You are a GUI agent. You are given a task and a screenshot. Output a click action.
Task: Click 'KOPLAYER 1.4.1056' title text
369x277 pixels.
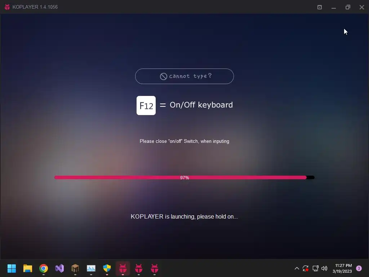pyautogui.click(x=35, y=7)
